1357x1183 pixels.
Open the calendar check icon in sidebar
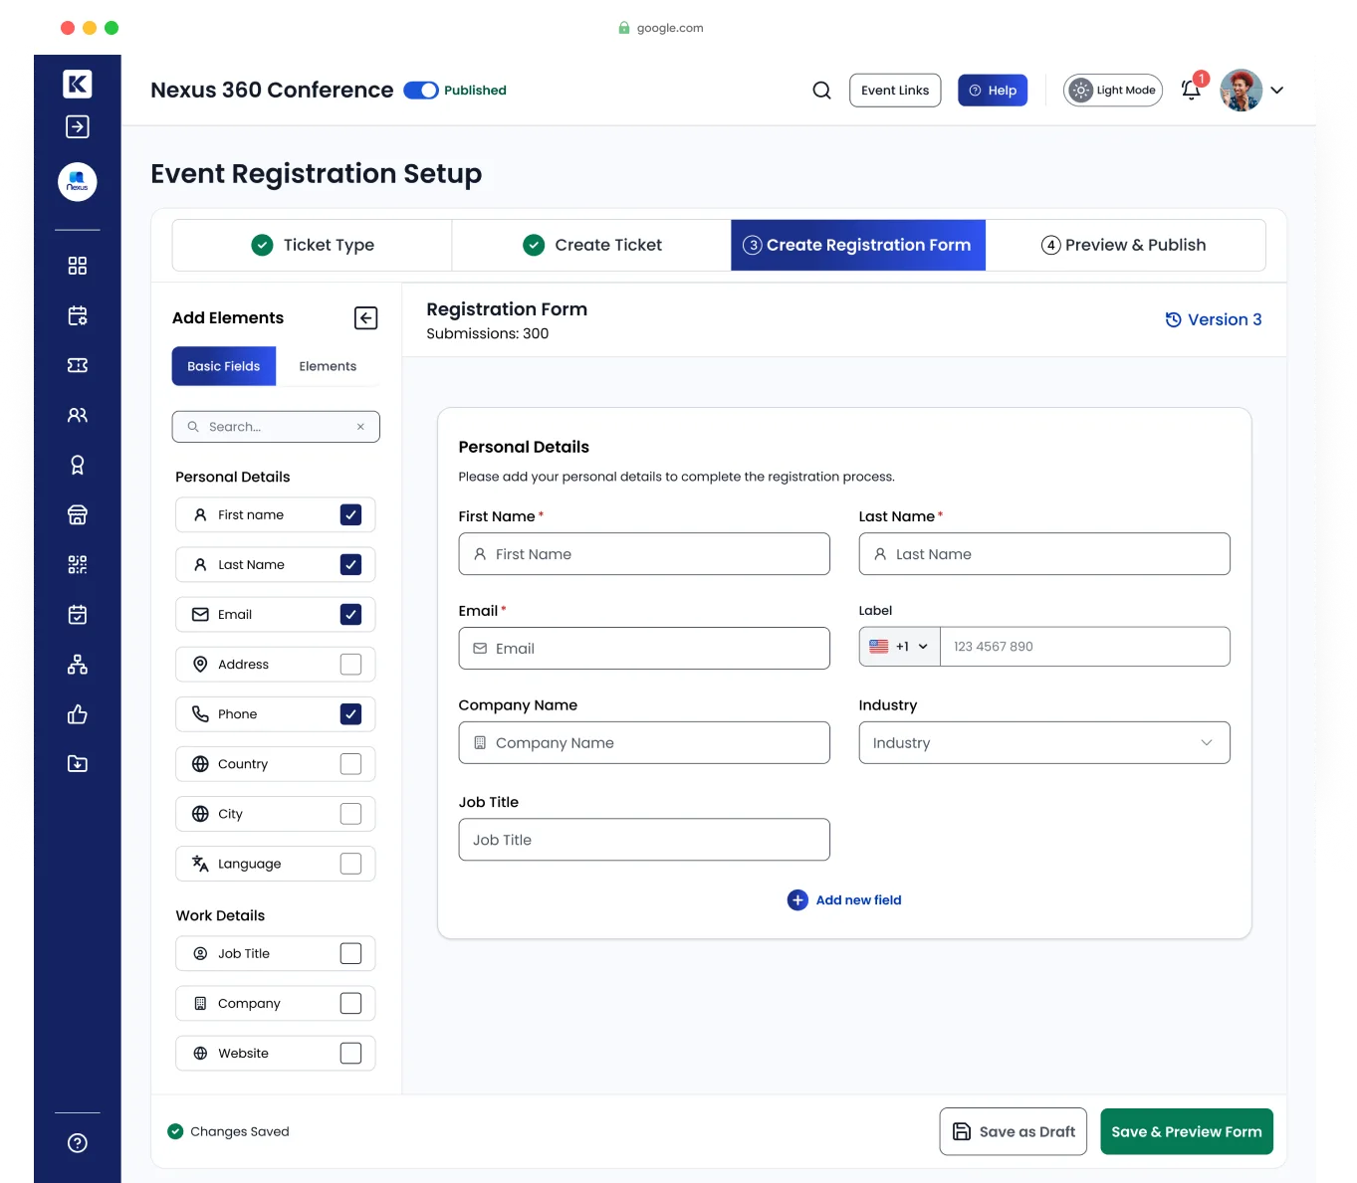(x=78, y=614)
